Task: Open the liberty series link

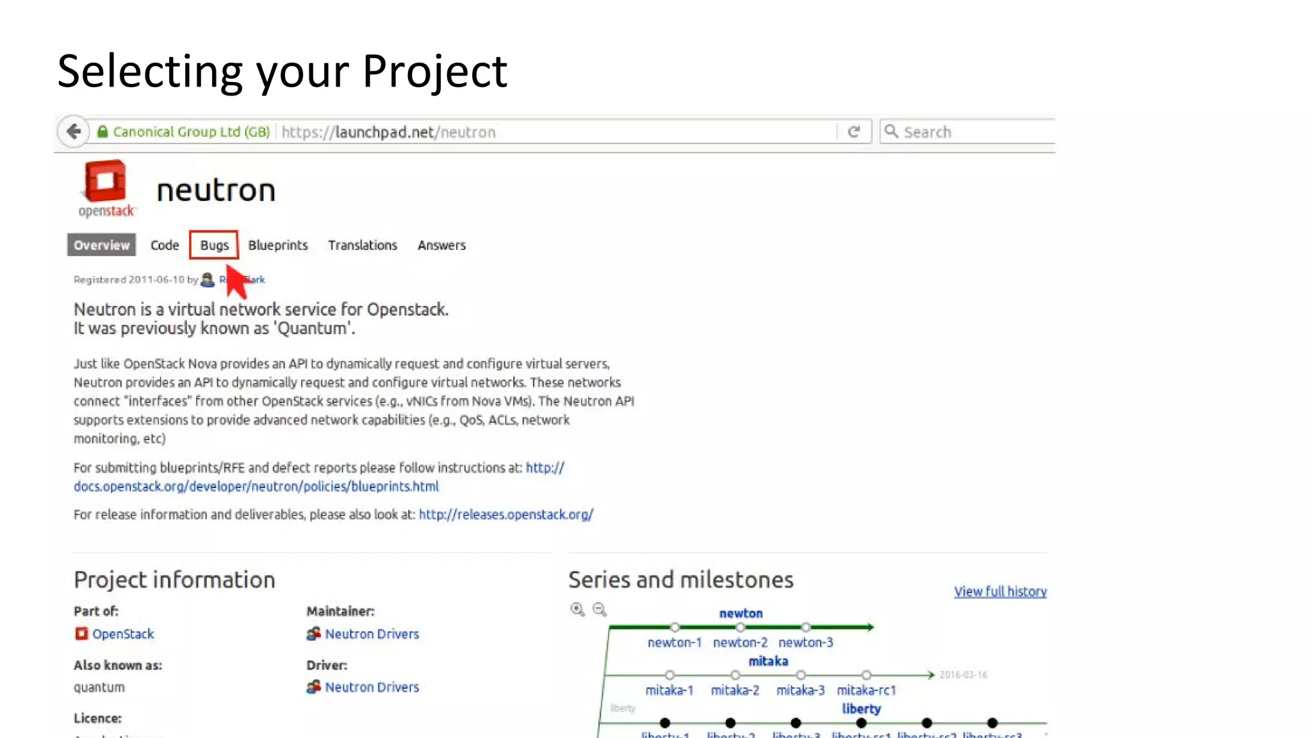Action: (x=861, y=709)
